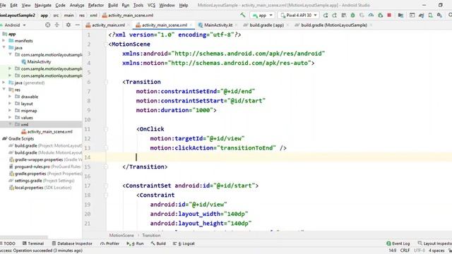Collapse the Transition tag fold marker
Viewport: 452px width, 254px height.
(106, 82)
